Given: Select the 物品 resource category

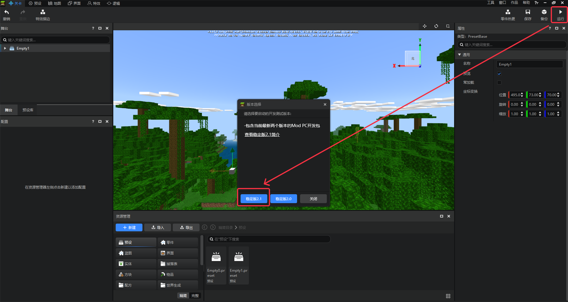Looking at the screenshot, I should pos(178,275).
